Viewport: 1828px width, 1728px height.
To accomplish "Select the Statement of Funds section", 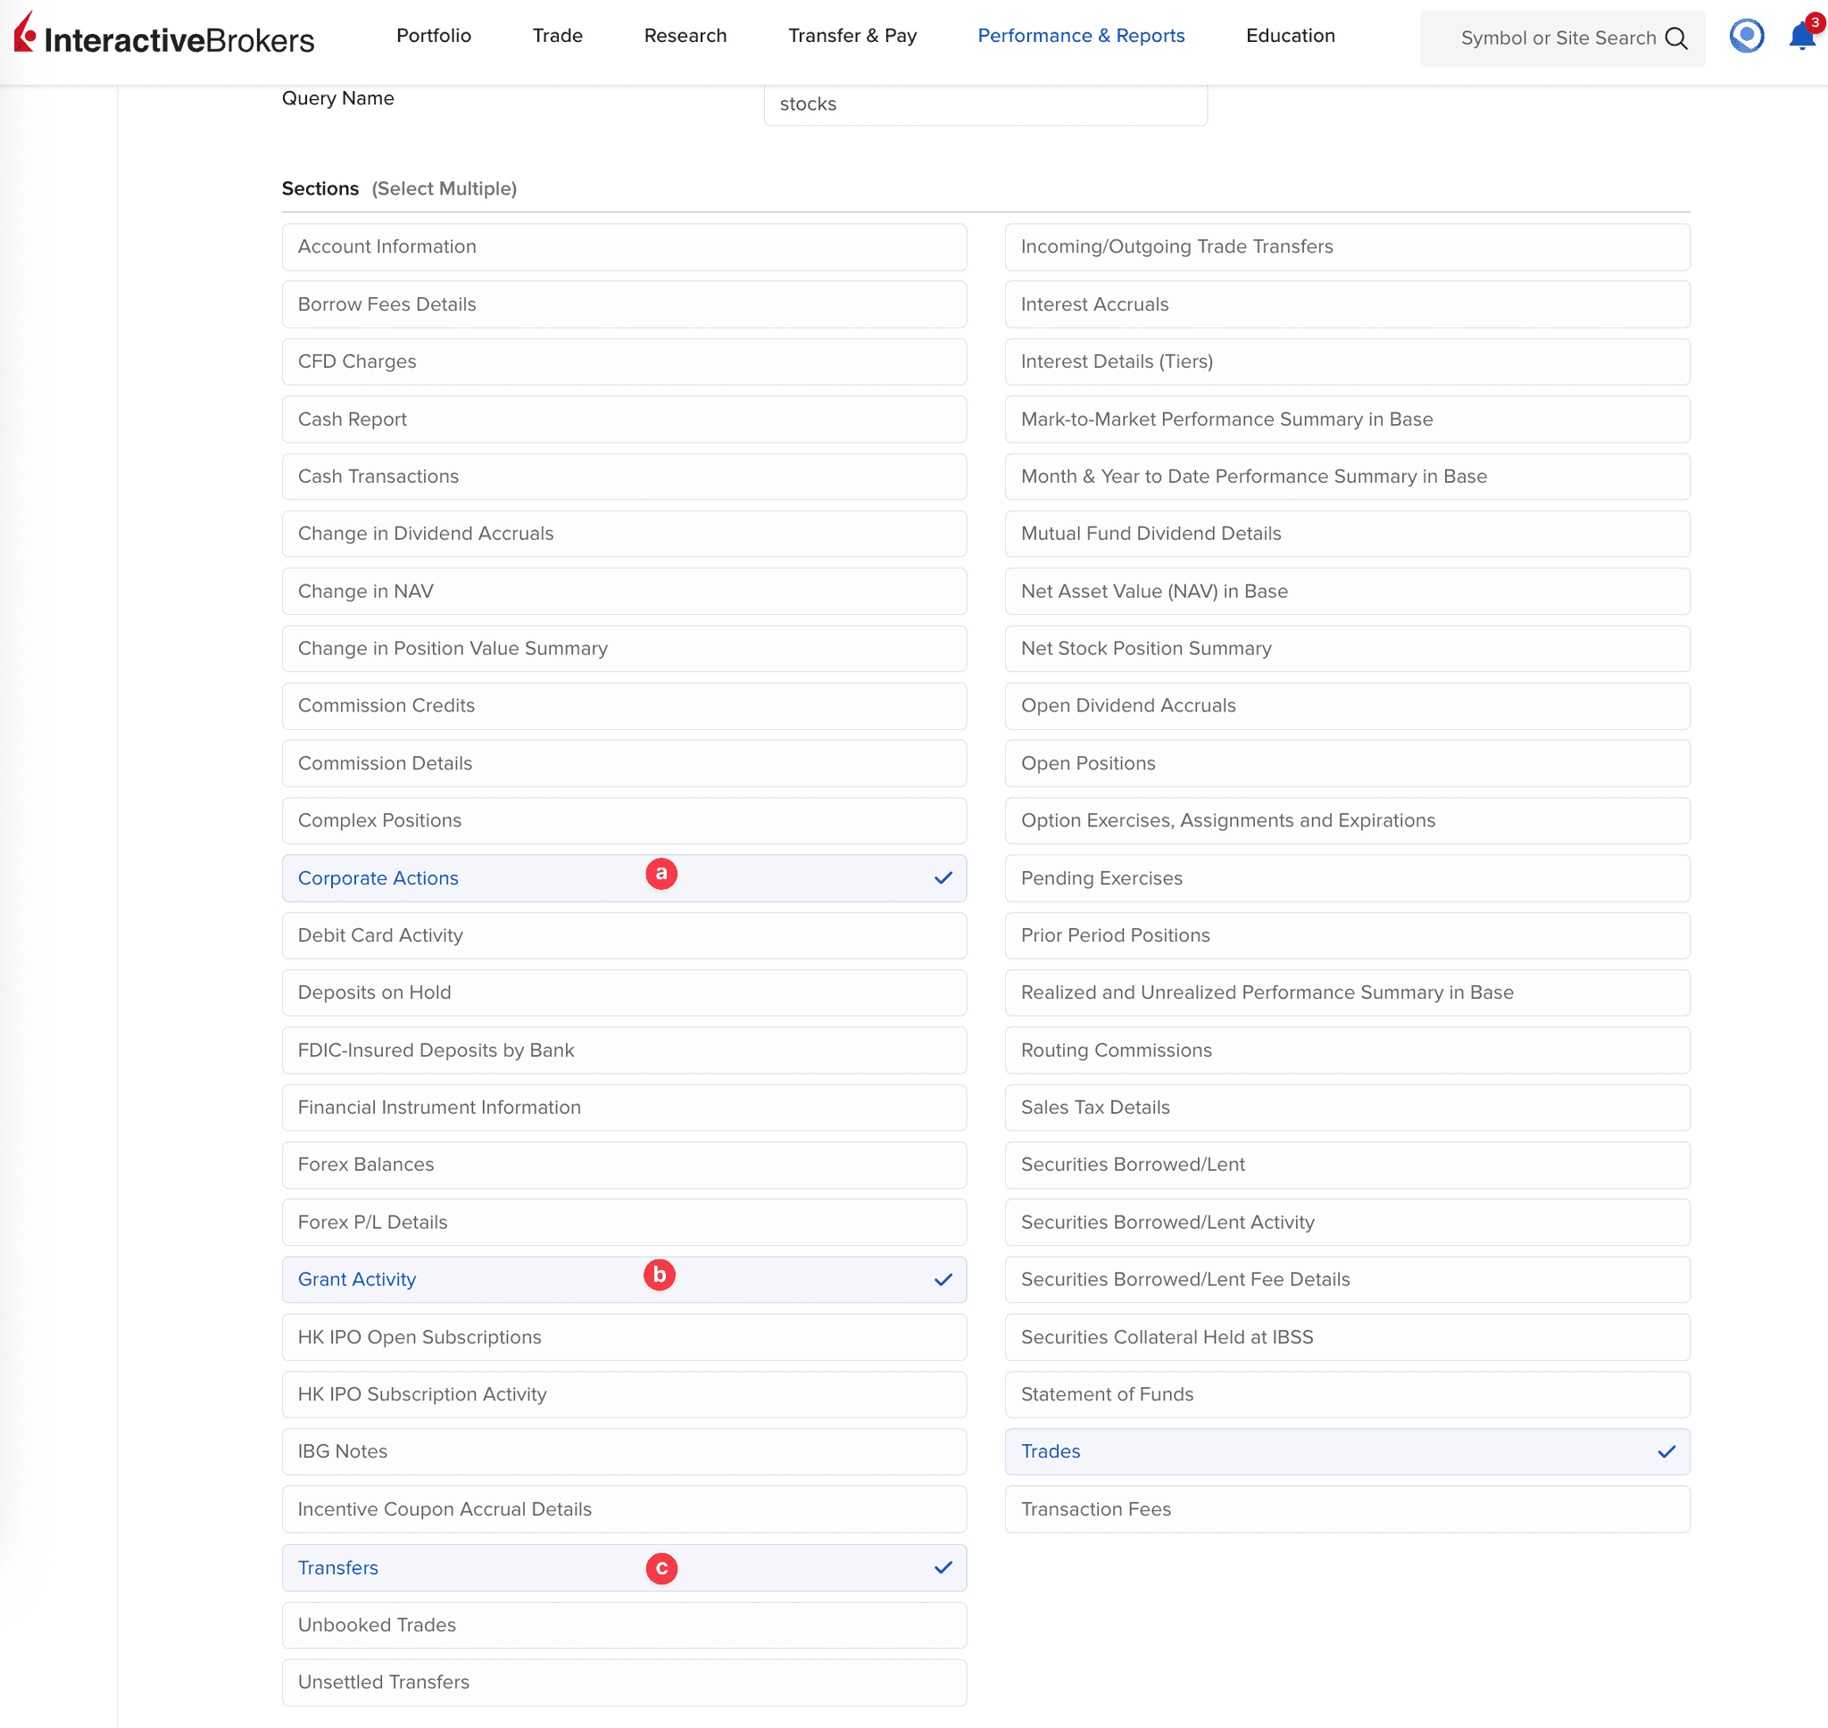I will 1346,1394.
